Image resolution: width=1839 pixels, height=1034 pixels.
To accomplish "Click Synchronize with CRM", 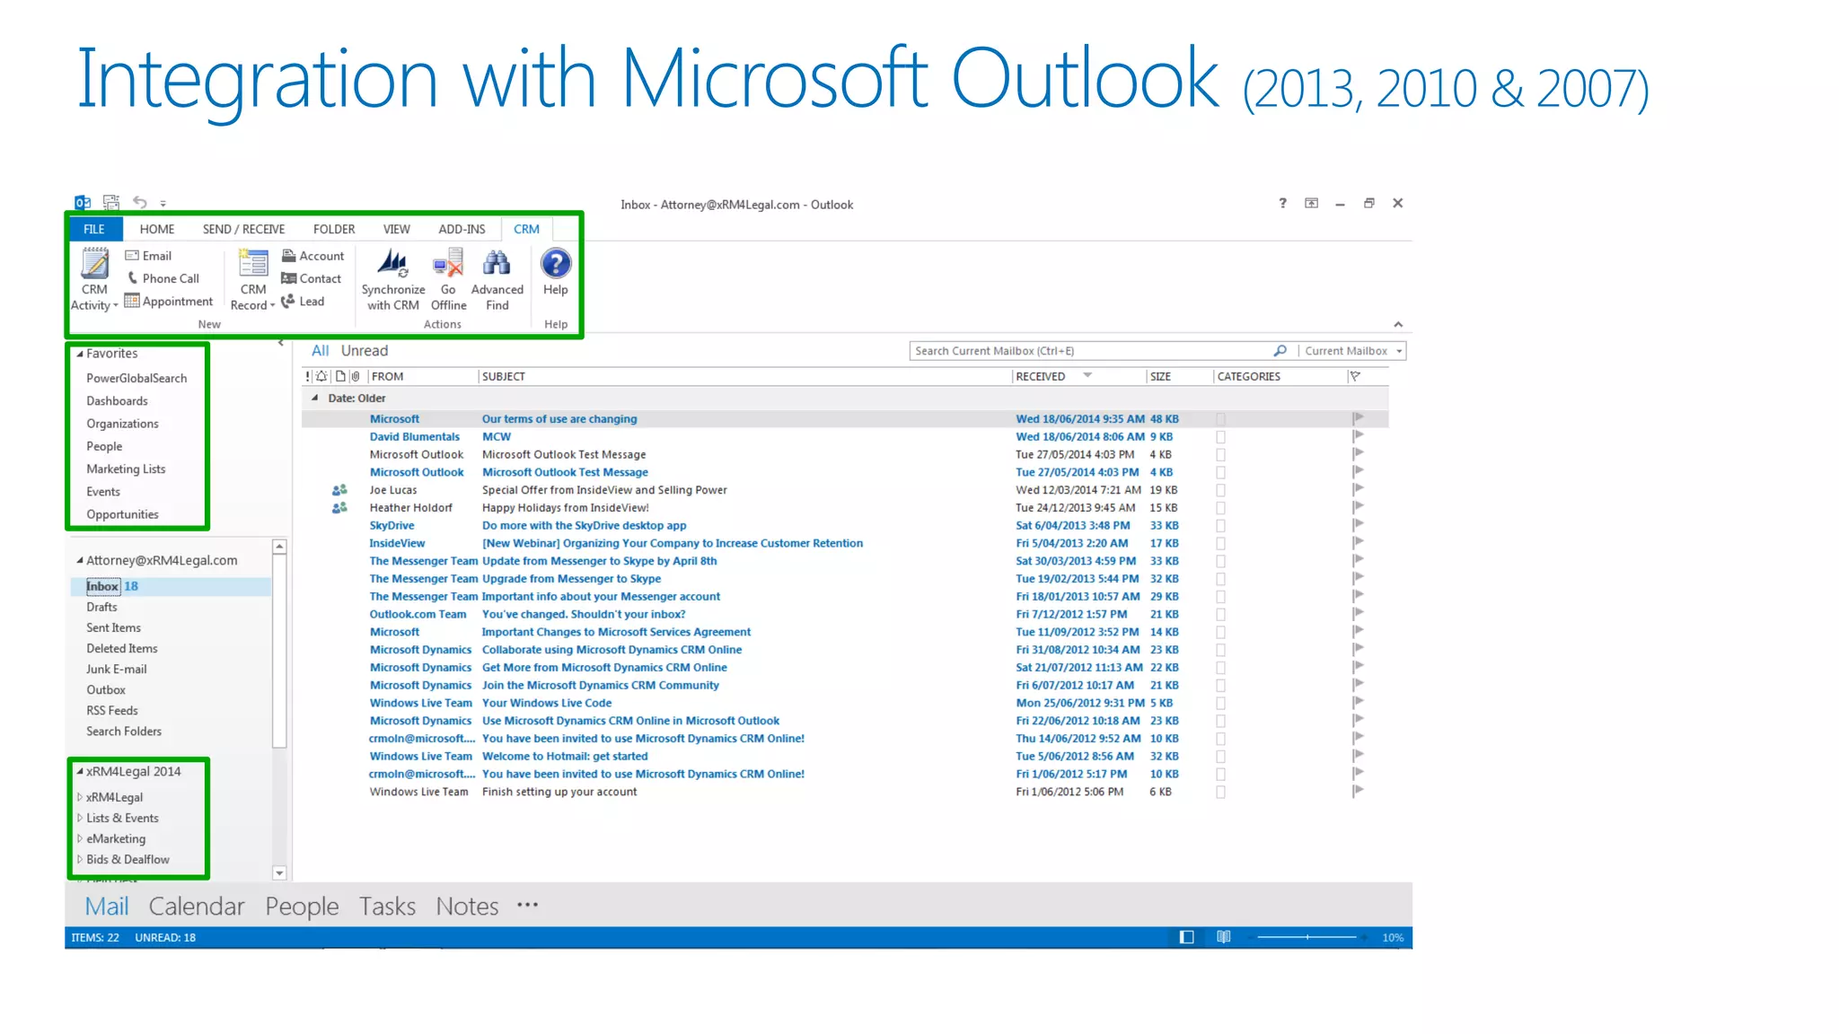I will 393,280.
